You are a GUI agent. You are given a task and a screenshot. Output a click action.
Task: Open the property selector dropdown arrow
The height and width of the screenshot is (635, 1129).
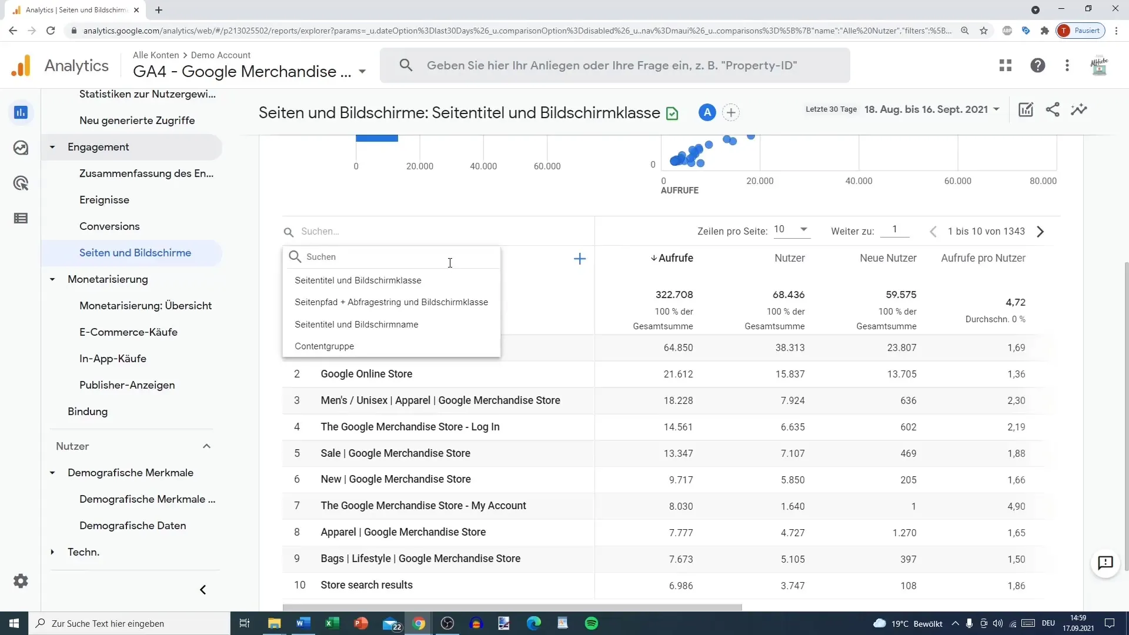[362, 72]
